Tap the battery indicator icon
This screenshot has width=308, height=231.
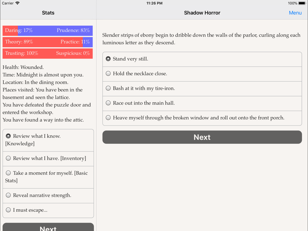point(302,3)
